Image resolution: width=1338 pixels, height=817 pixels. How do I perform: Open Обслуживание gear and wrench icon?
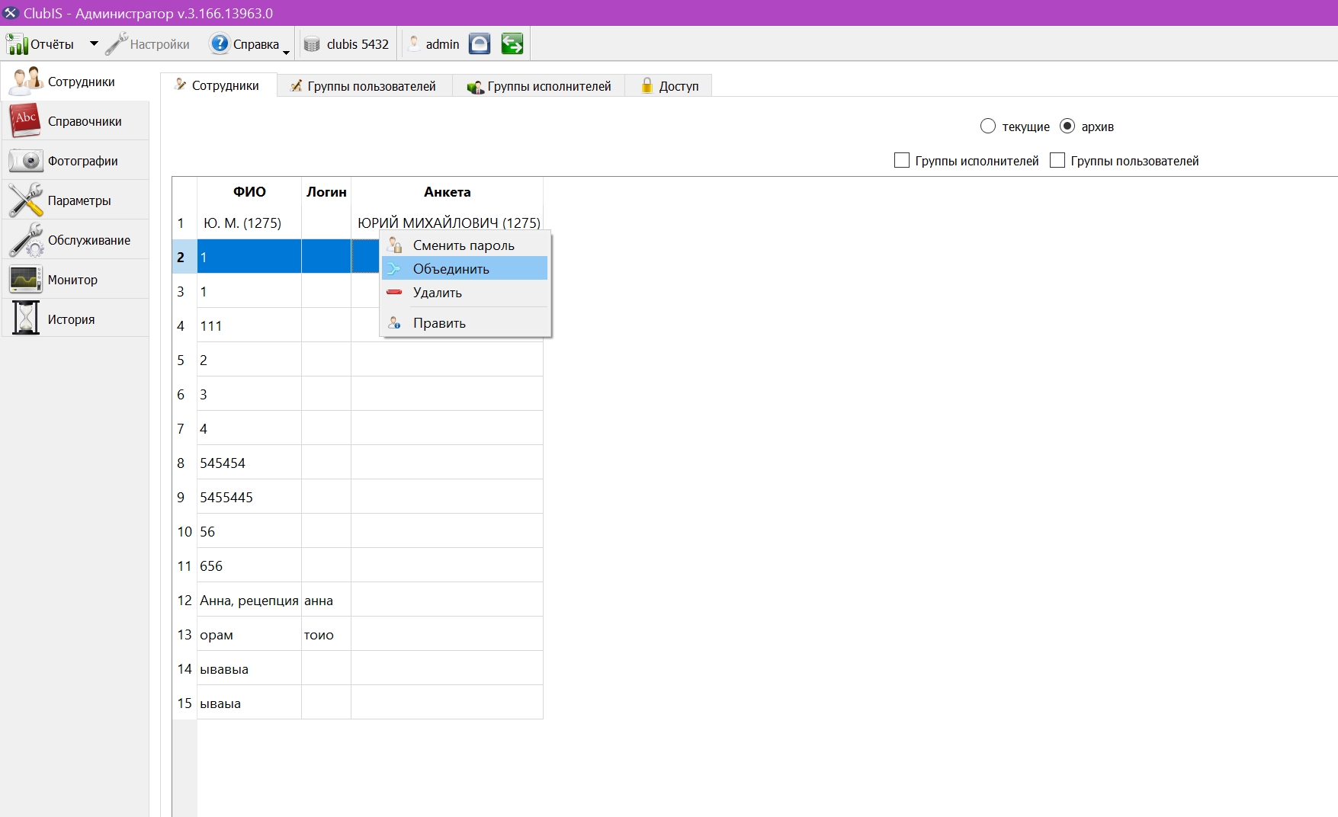pyautogui.click(x=25, y=239)
